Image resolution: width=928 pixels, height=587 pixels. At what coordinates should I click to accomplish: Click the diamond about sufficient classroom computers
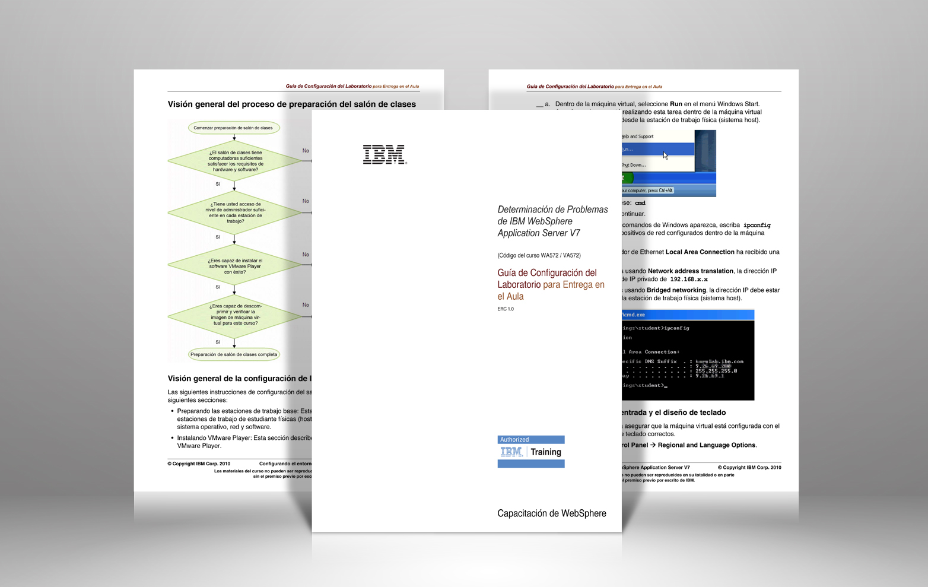tap(235, 161)
